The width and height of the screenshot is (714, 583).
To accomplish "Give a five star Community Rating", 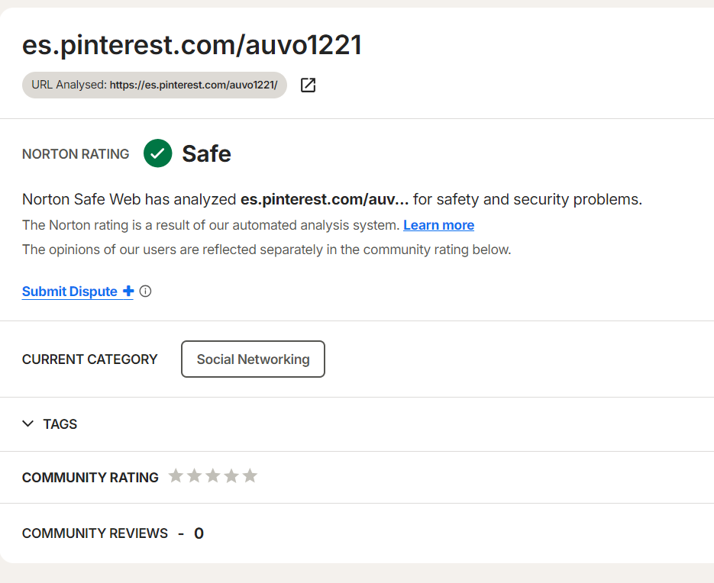I will pos(250,476).
